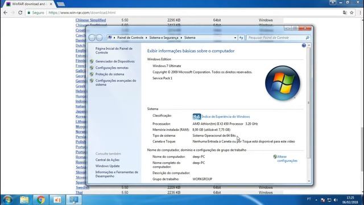Open File Explorer from taskbar

(24, 200)
